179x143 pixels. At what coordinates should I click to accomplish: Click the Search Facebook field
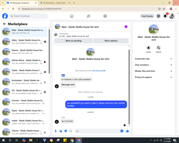click(x=29, y=16)
